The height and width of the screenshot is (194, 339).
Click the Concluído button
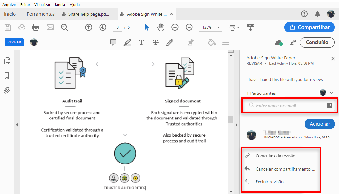[x=317, y=42]
